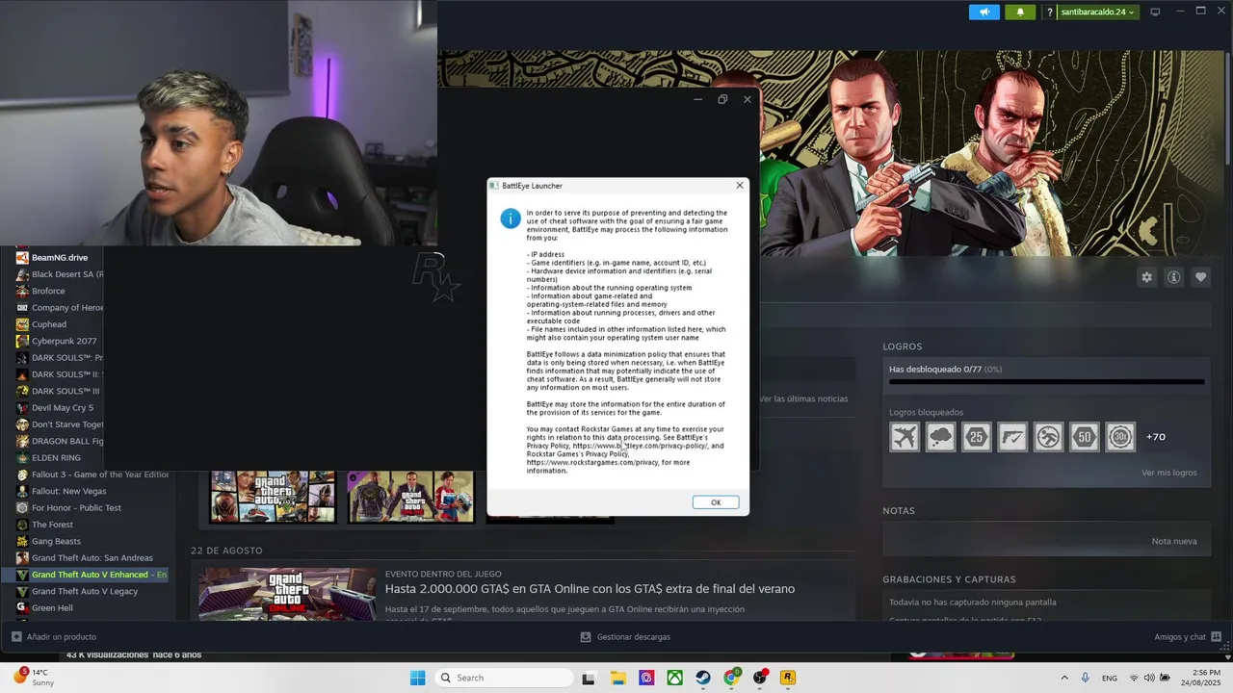Close the BattlEye Launcher dialog
Screen dimensions: 1233x693
(740, 186)
